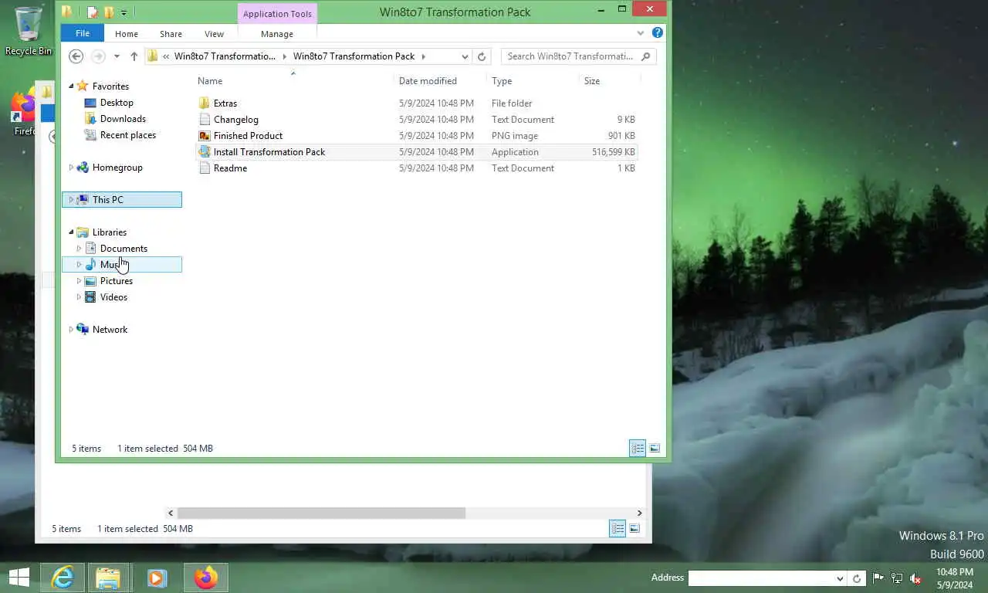Open Recent locations dropdown arrow
This screenshot has height=593, width=988.
[x=117, y=56]
